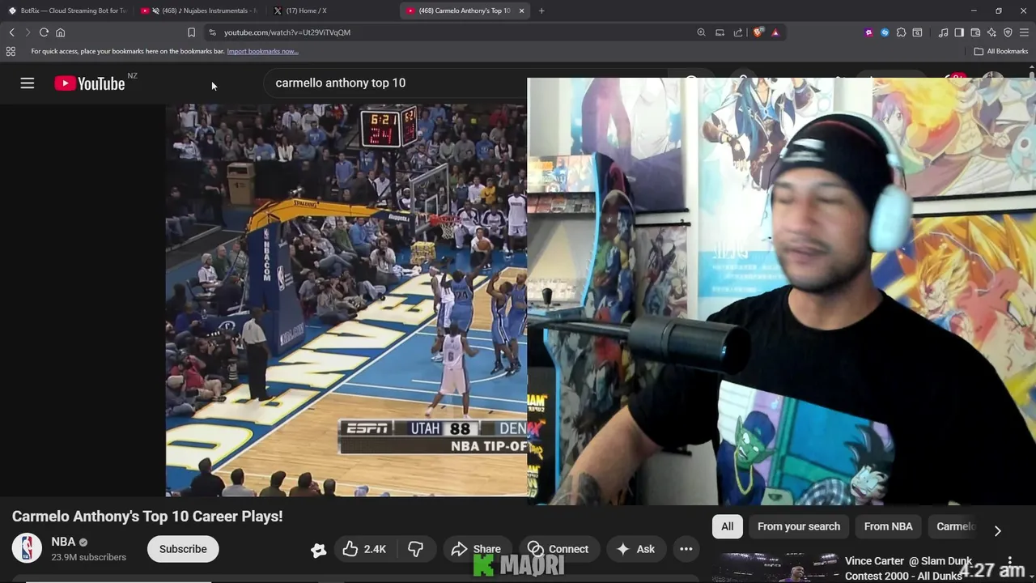Click the remix gem icon beside like button
The image size is (1036, 583).
tap(319, 550)
